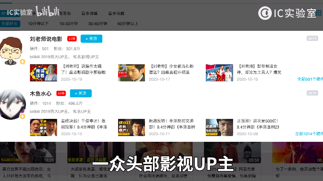
Task: Open channel name 木鱼水心
Action: coord(41,93)
